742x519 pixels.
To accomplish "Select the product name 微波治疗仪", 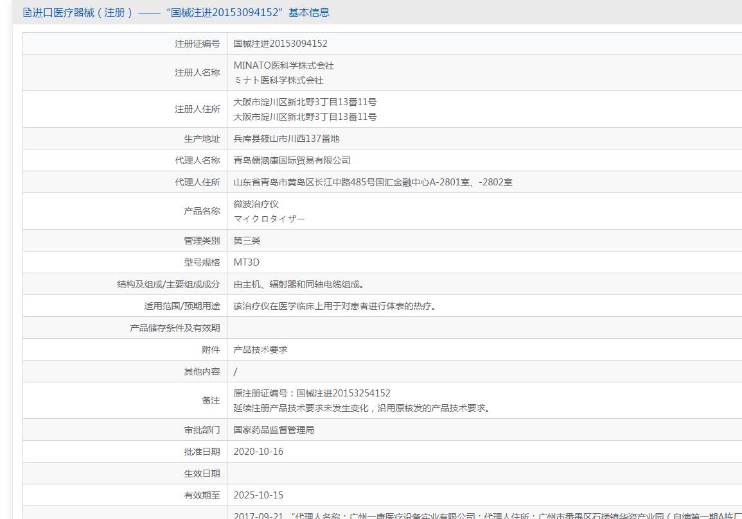I will point(256,204).
